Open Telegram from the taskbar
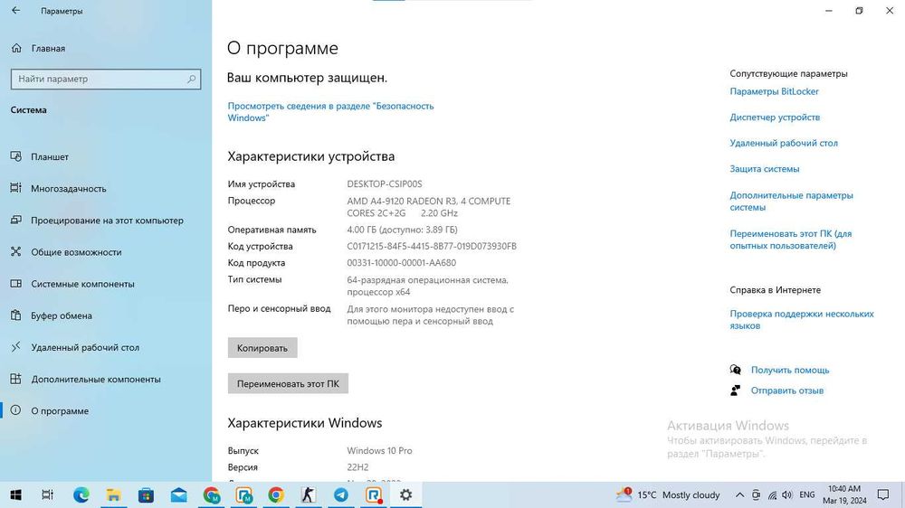The image size is (905, 508). 341,494
